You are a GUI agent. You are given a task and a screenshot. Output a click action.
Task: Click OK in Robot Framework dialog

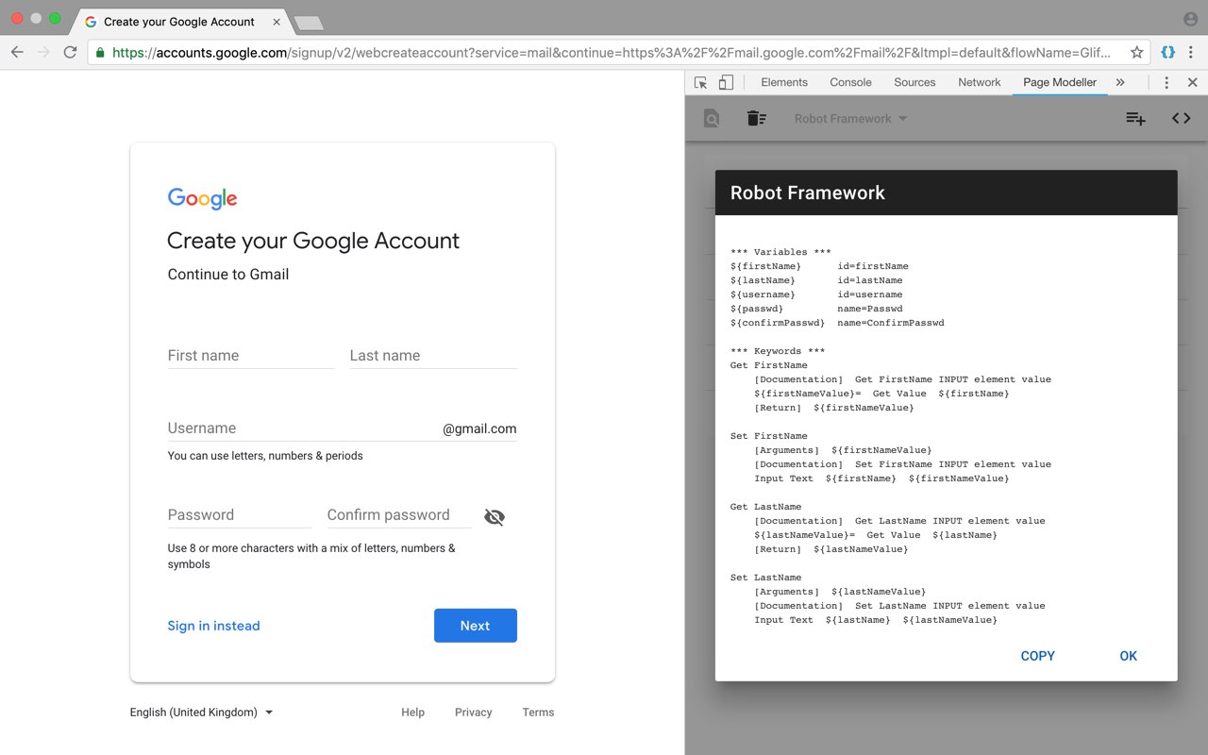coord(1129,656)
